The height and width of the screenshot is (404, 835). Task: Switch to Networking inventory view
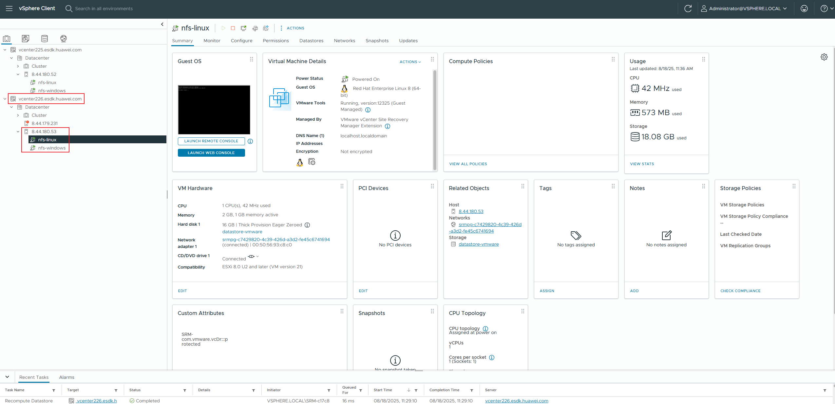coord(64,39)
